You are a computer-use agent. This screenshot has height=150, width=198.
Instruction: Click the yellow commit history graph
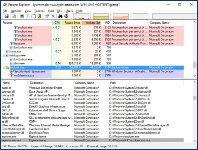(101, 17)
